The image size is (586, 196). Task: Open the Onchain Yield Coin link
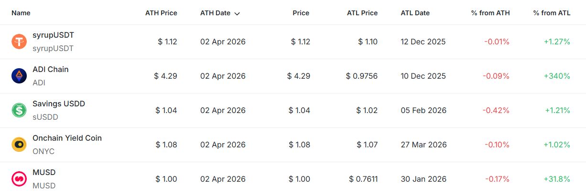tap(67, 138)
